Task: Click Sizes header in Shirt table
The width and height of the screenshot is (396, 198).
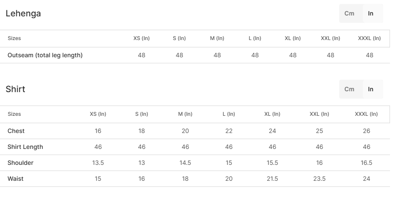Action: click(14, 114)
